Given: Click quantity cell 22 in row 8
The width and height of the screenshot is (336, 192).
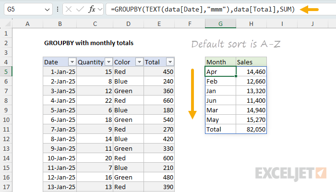Looking at the screenshot, I should pyautogui.click(x=95, y=100).
